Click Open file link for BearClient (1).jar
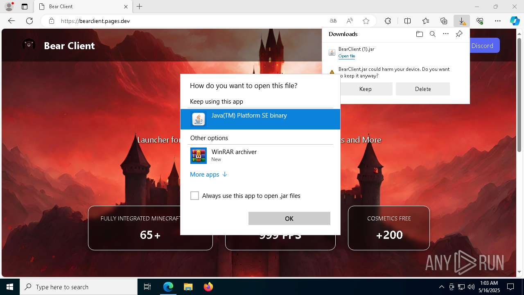 click(x=347, y=56)
